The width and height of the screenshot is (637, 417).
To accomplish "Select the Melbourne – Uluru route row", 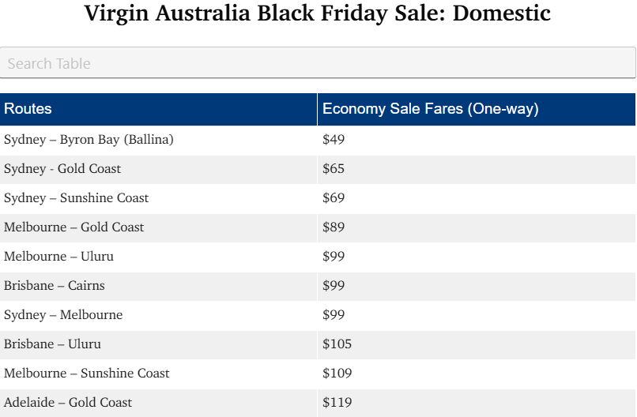I will (x=53, y=257).
